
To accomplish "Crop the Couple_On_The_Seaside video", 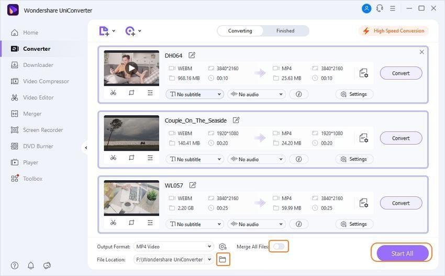I will [x=131, y=158].
